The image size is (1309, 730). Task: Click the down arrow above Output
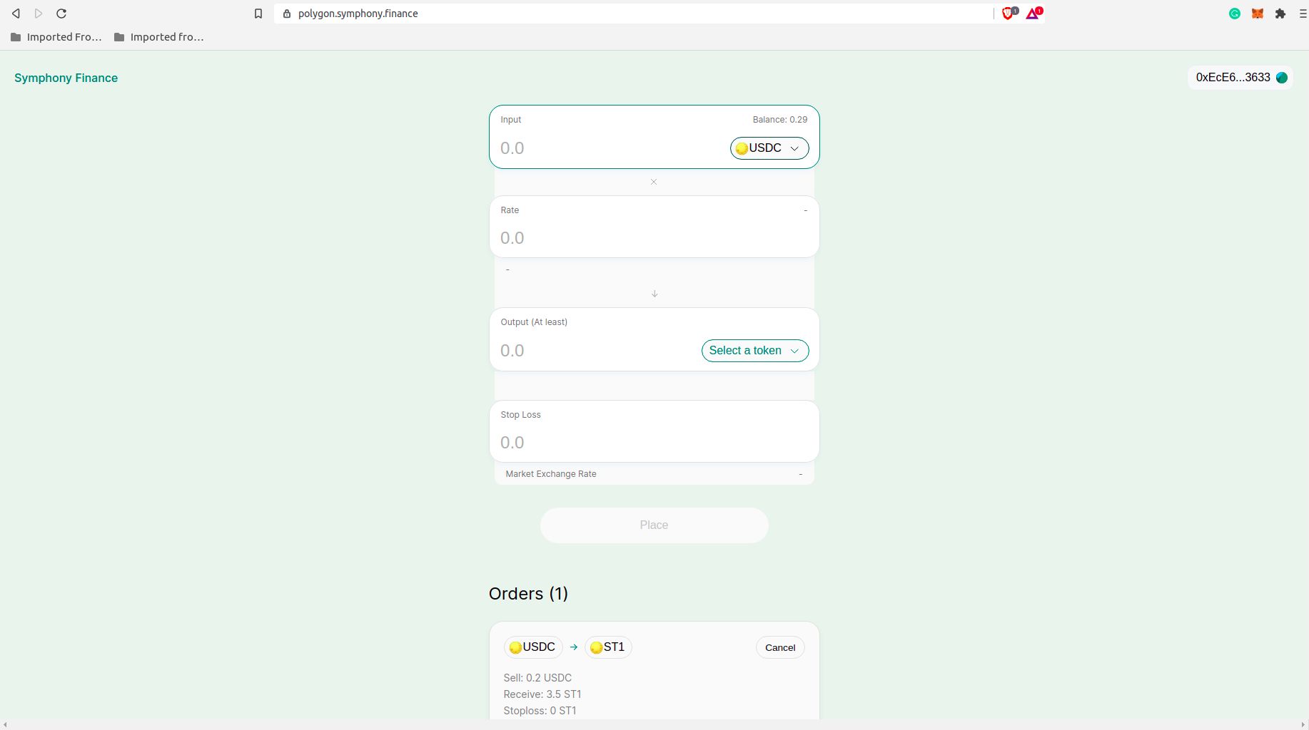pos(654,294)
